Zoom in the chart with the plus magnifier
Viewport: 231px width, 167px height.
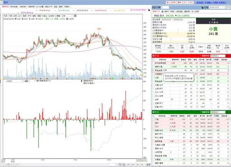click(124, 164)
